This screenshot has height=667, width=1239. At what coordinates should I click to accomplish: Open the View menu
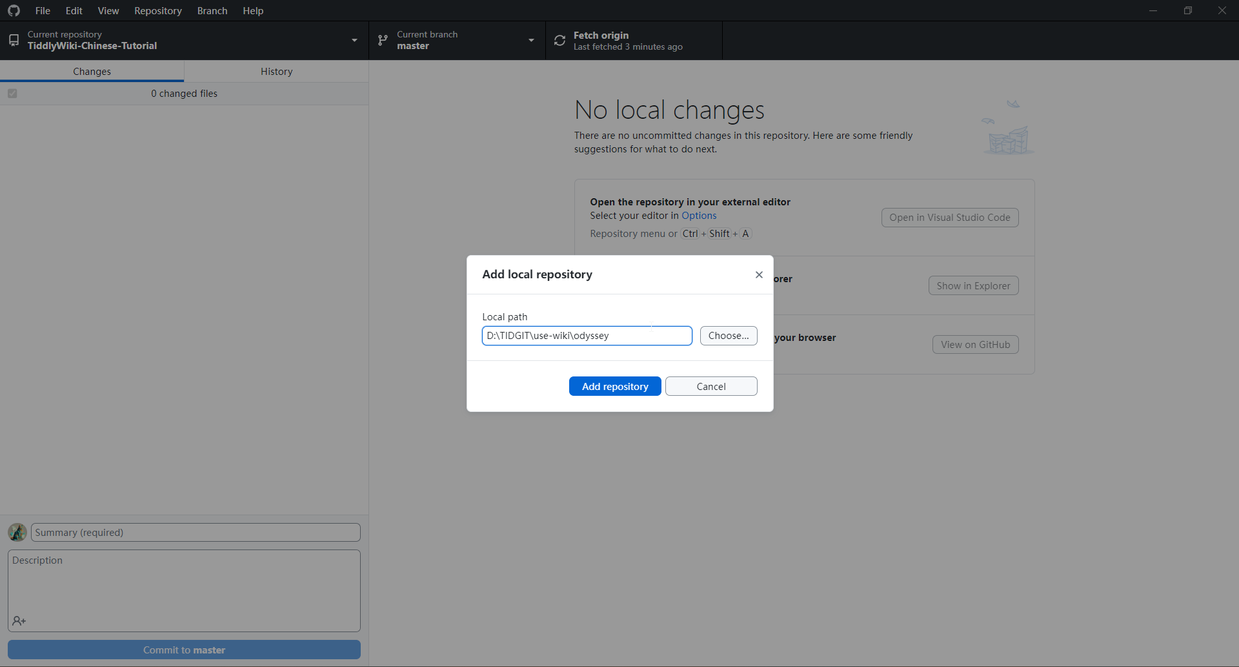click(108, 10)
